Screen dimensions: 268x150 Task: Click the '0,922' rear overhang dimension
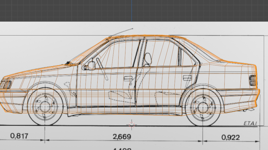[x=231, y=137]
